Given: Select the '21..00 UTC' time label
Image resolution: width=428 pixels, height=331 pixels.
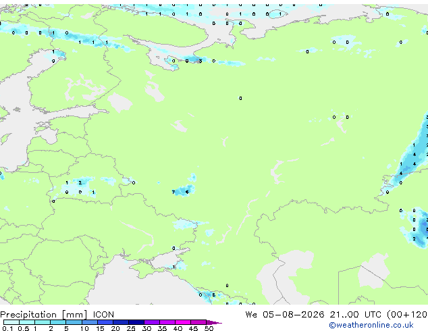Looking at the screenshot, I should tap(355, 315).
